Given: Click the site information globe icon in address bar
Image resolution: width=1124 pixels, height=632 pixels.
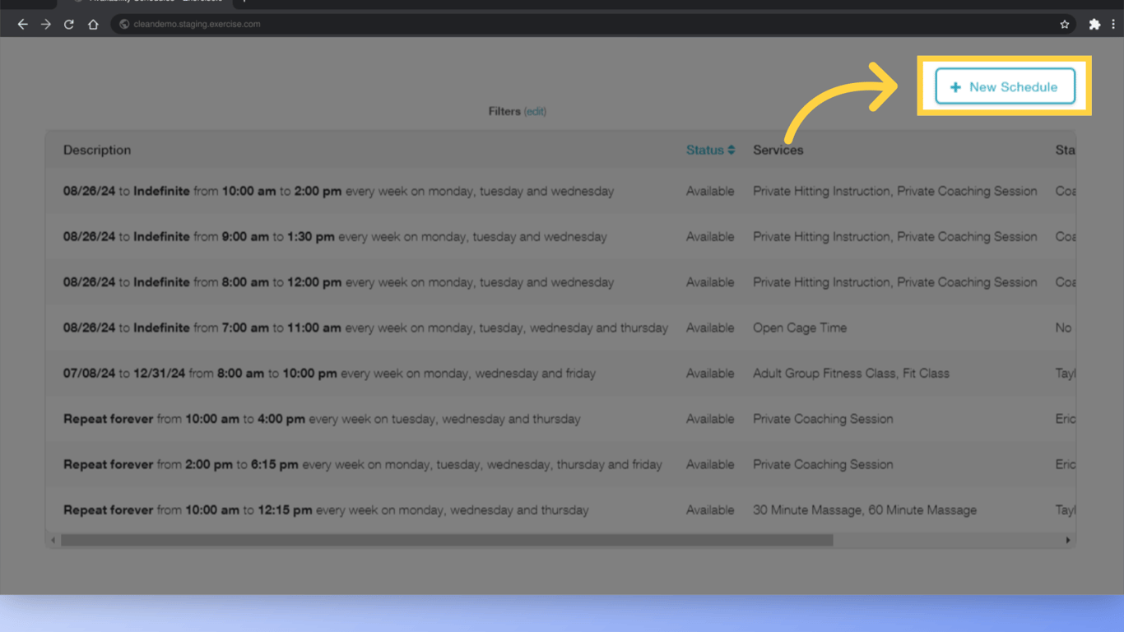Looking at the screenshot, I should tap(123, 24).
